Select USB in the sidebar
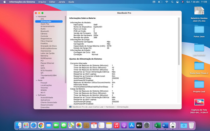Viewport: 210px width, 131px height. (x=42, y=78)
